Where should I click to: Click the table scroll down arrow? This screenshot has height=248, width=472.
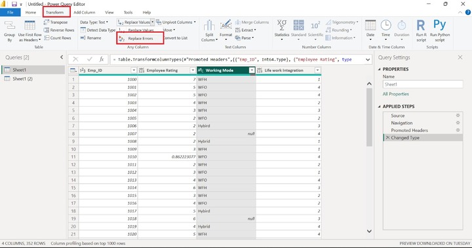(x=369, y=231)
